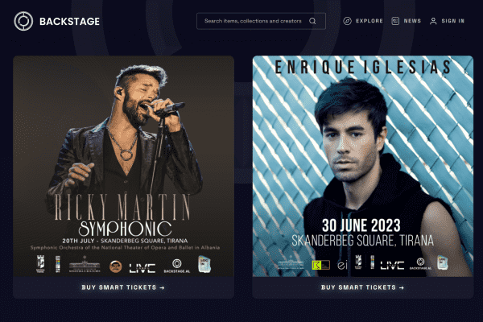The image size is (483, 322).
Task: Click the Sign In user icon
Action: (433, 21)
